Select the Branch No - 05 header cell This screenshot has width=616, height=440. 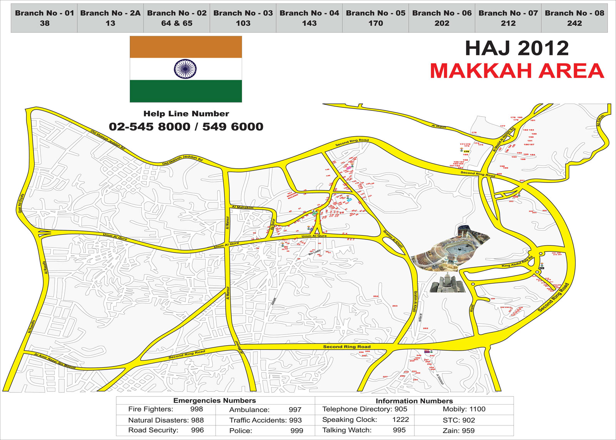(x=375, y=18)
